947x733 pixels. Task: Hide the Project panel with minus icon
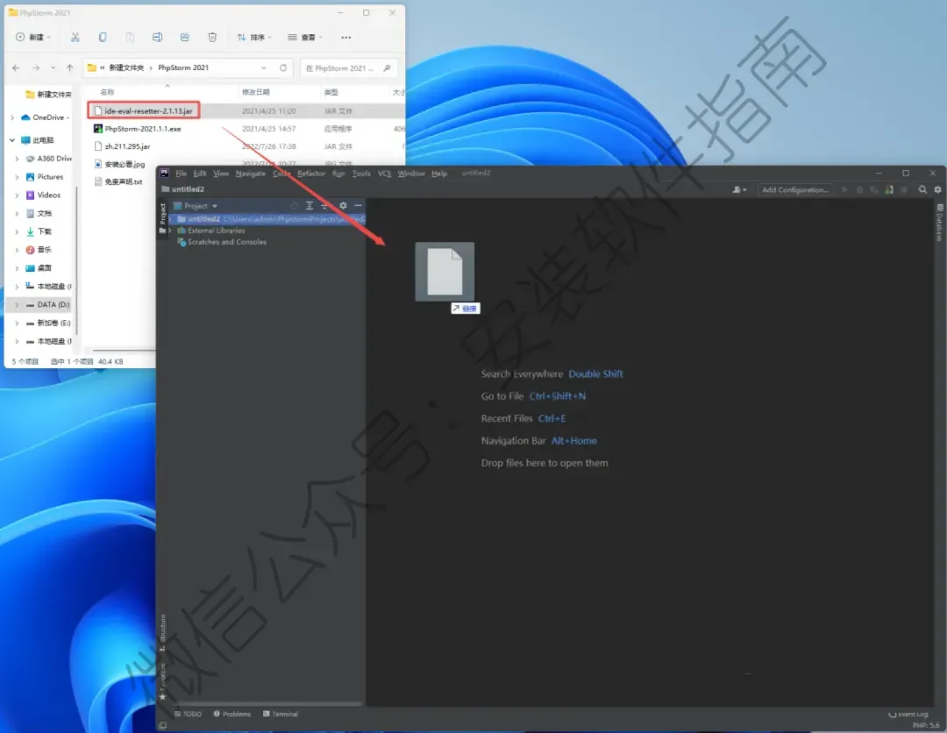click(x=358, y=206)
